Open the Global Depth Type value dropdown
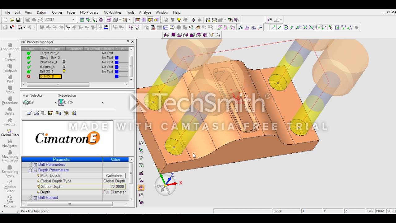396x223 pixels. tap(114, 181)
